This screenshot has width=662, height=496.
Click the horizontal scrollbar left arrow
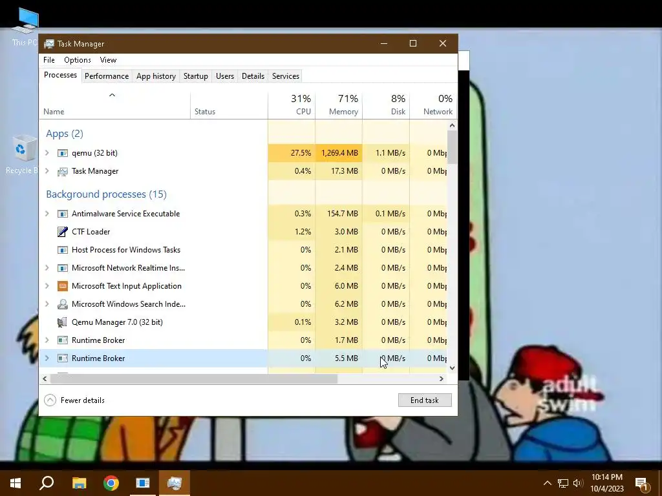pos(45,378)
